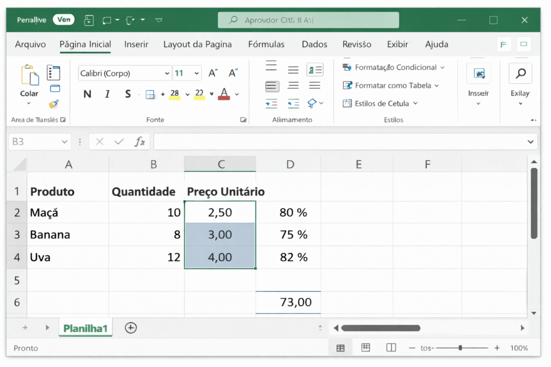Click Formatar como Tabela button
The height and width of the screenshot is (367, 551).
391,85
